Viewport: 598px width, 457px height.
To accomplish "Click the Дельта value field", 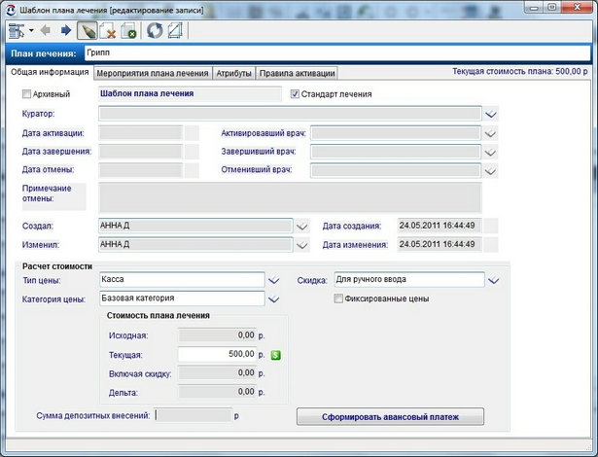I will (x=217, y=392).
